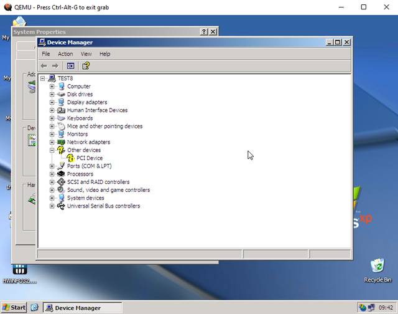Select the Network adapters label

tap(88, 142)
